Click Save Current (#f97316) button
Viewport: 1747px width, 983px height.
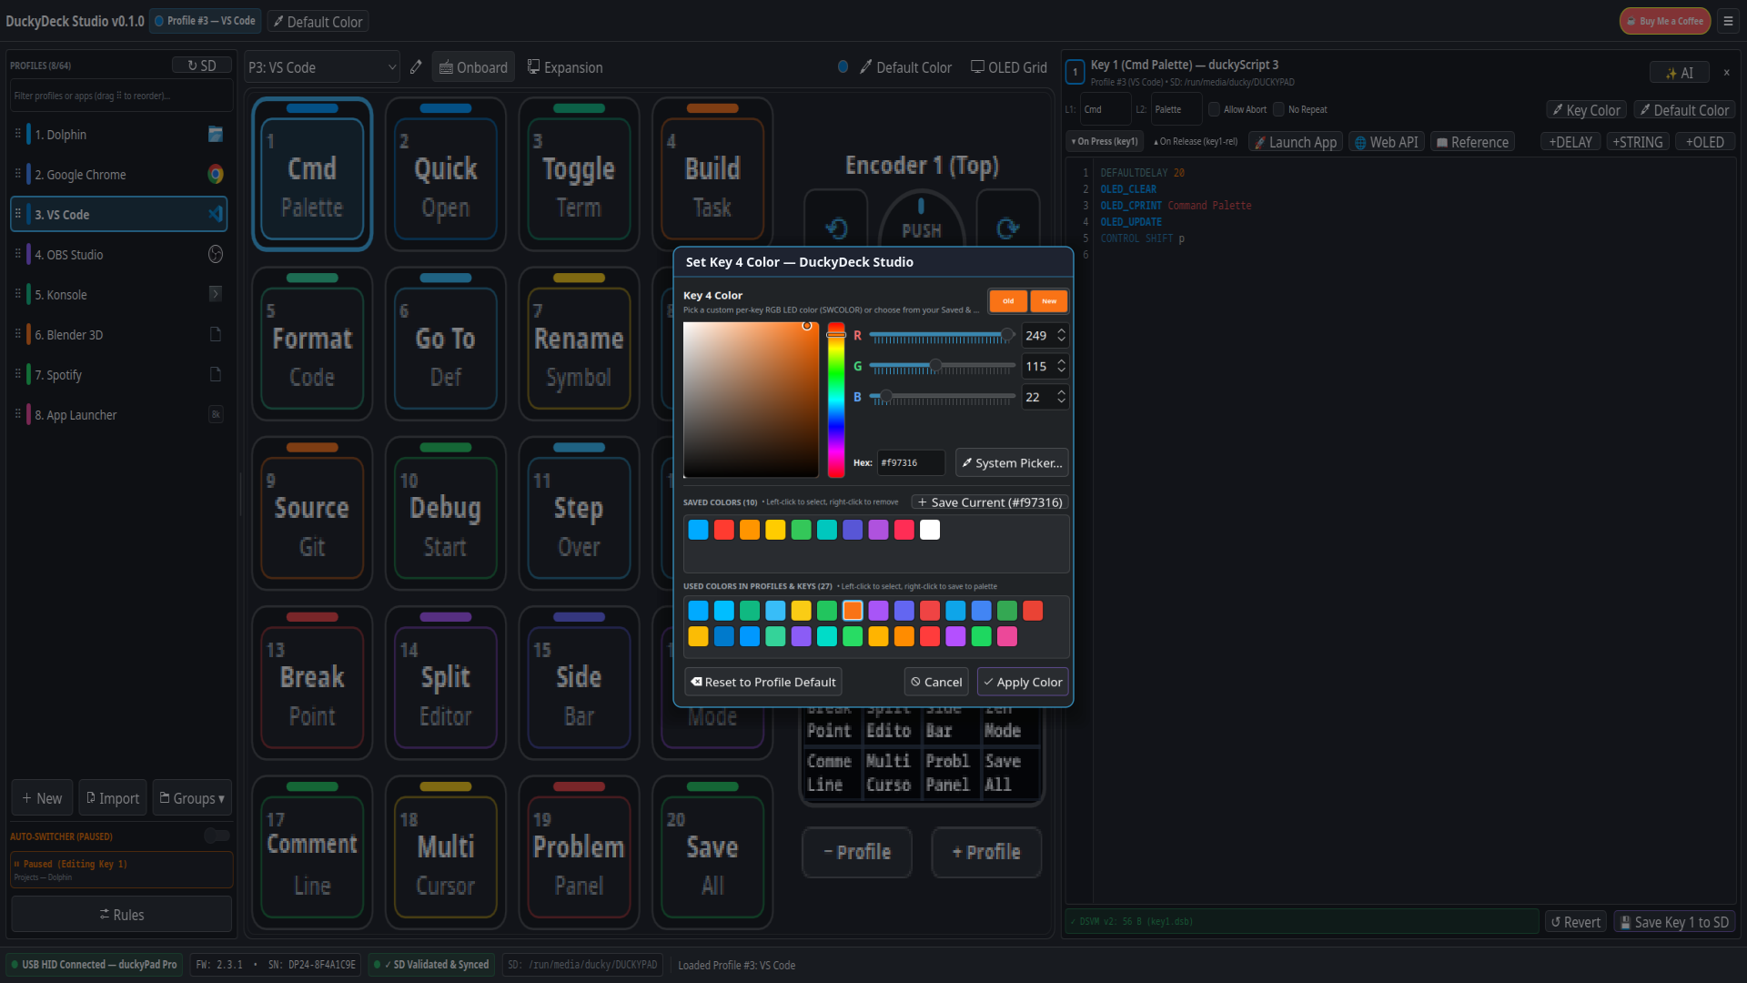click(x=990, y=502)
